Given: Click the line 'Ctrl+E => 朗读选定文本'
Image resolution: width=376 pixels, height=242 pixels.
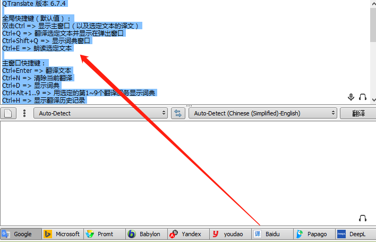Looking at the screenshot, I should tap(37, 48).
